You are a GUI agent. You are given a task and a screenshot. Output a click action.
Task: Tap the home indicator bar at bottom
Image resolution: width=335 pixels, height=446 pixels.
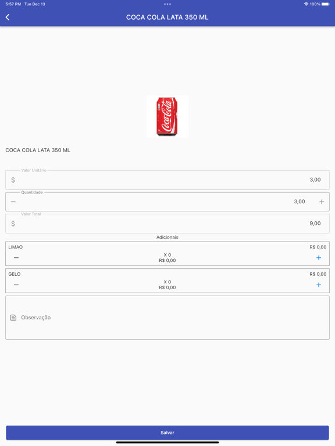tap(167, 443)
